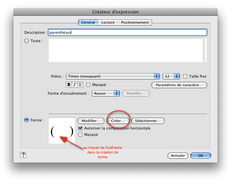Open the Police font dropdown

pos(112,76)
